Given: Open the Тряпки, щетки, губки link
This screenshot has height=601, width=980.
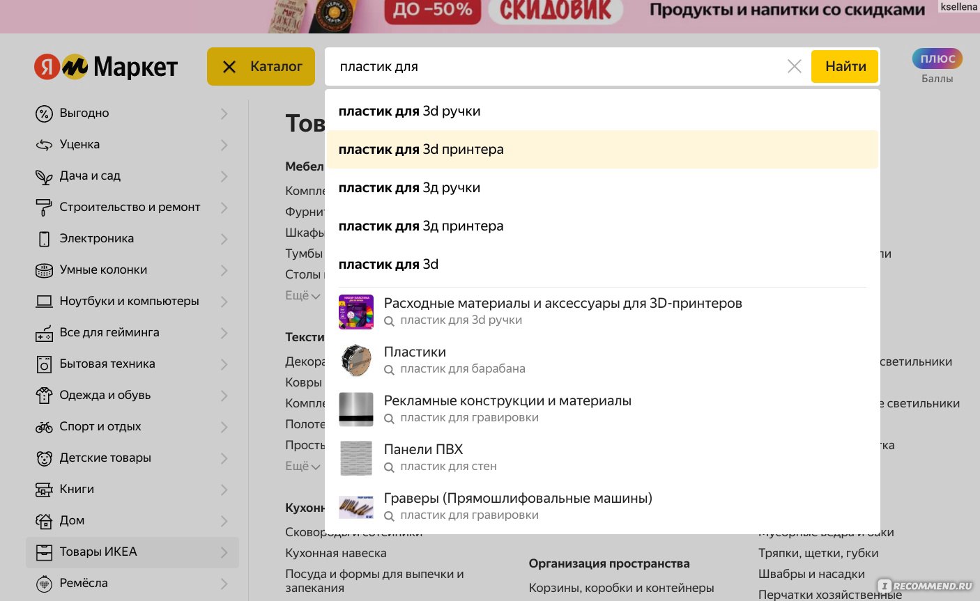Looking at the screenshot, I should click(818, 553).
